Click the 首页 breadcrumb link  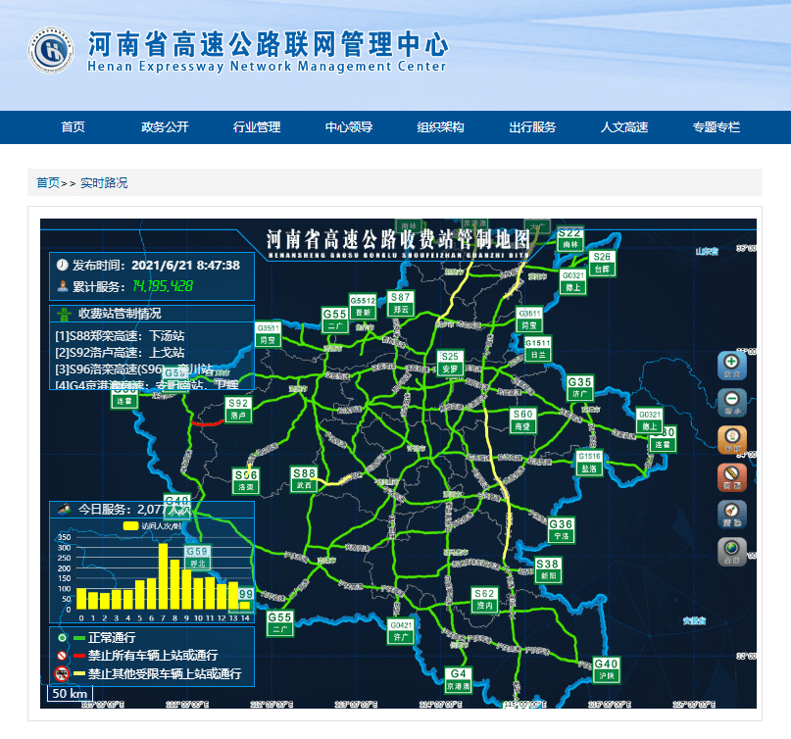tap(45, 182)
